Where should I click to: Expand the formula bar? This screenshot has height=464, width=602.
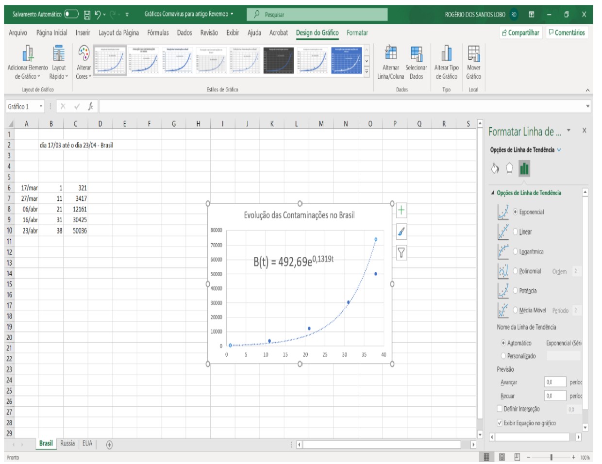(x=588, y=106)
